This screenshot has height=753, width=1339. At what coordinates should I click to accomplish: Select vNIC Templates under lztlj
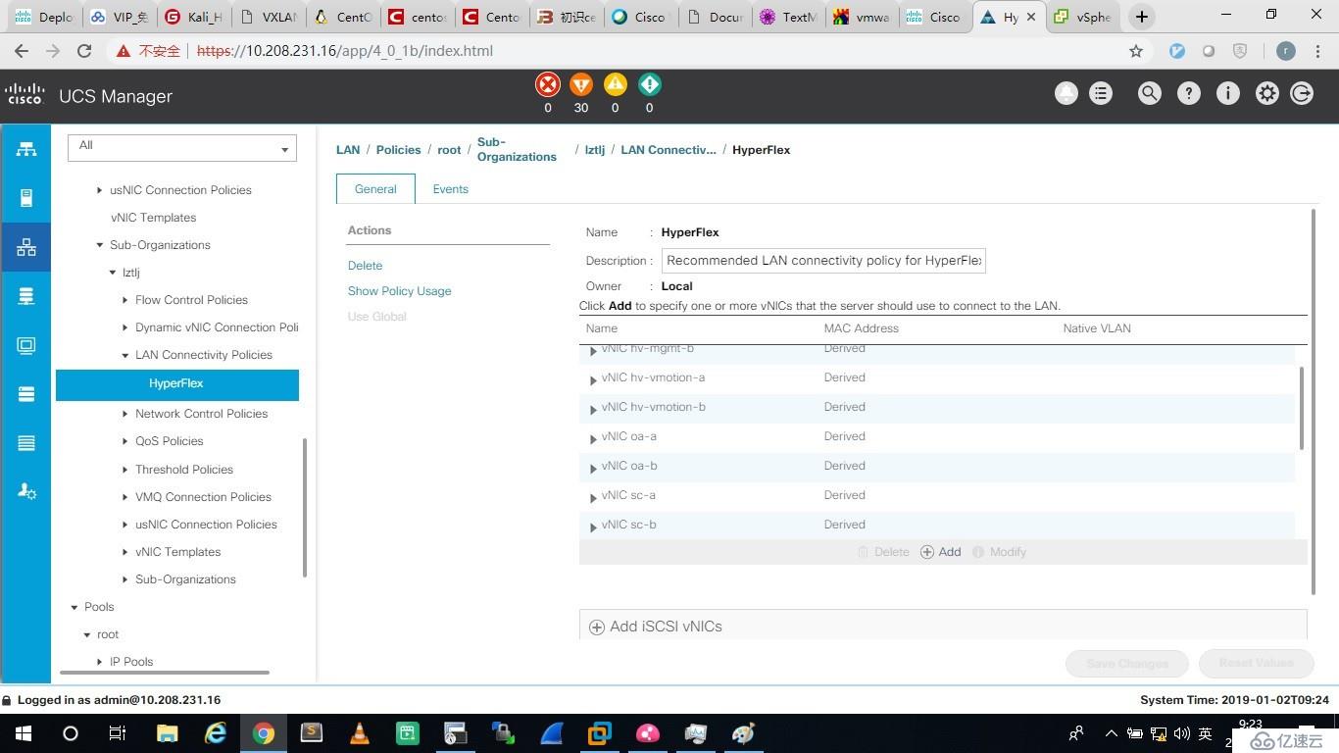coord(177,552)
